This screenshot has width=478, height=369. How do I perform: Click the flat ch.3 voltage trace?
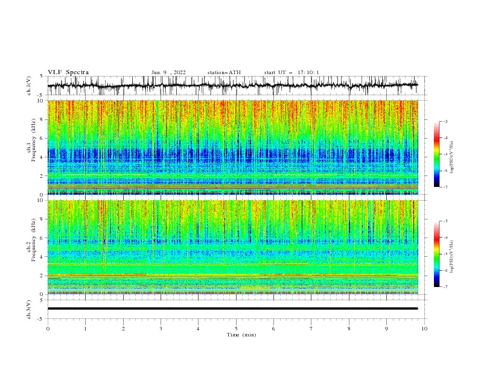point(232,309)
